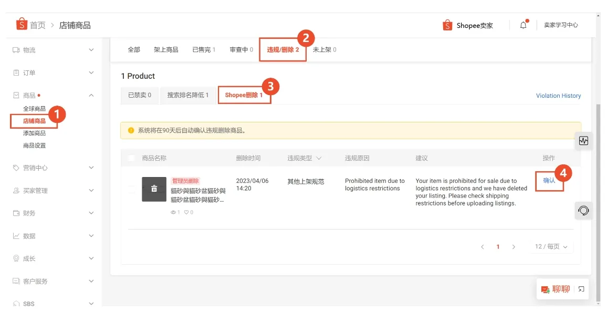Switch to the 架上商品 tab
This screenshot has width=607, height=312.
pyautogui.click(x=167, y=49)
